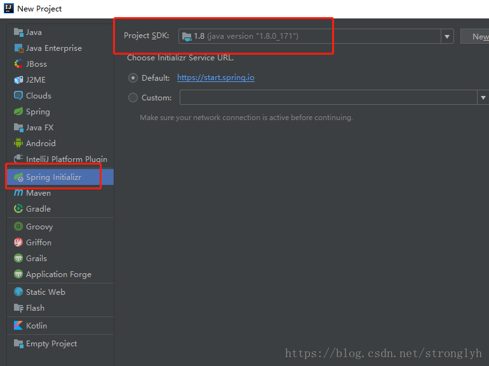This screenshot has width=489, height=366.
Task: Choose the Kotlin project type
Action: coord(60,325)
